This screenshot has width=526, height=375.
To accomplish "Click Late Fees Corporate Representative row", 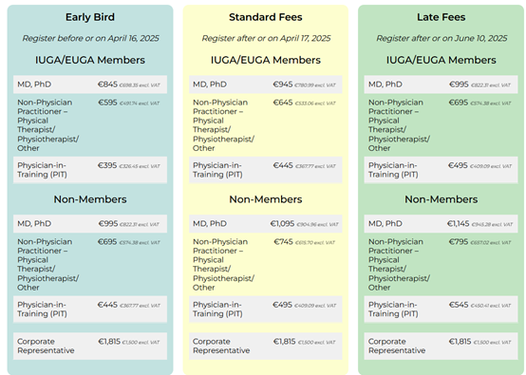I will [441, 347].
